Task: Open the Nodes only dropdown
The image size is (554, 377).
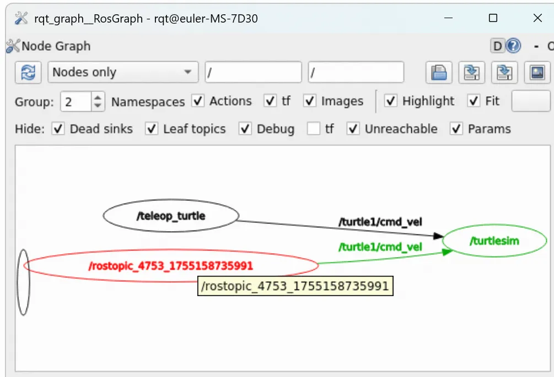Action: coord(123,72)
